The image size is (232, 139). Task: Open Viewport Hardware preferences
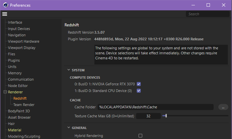point(23,41)
